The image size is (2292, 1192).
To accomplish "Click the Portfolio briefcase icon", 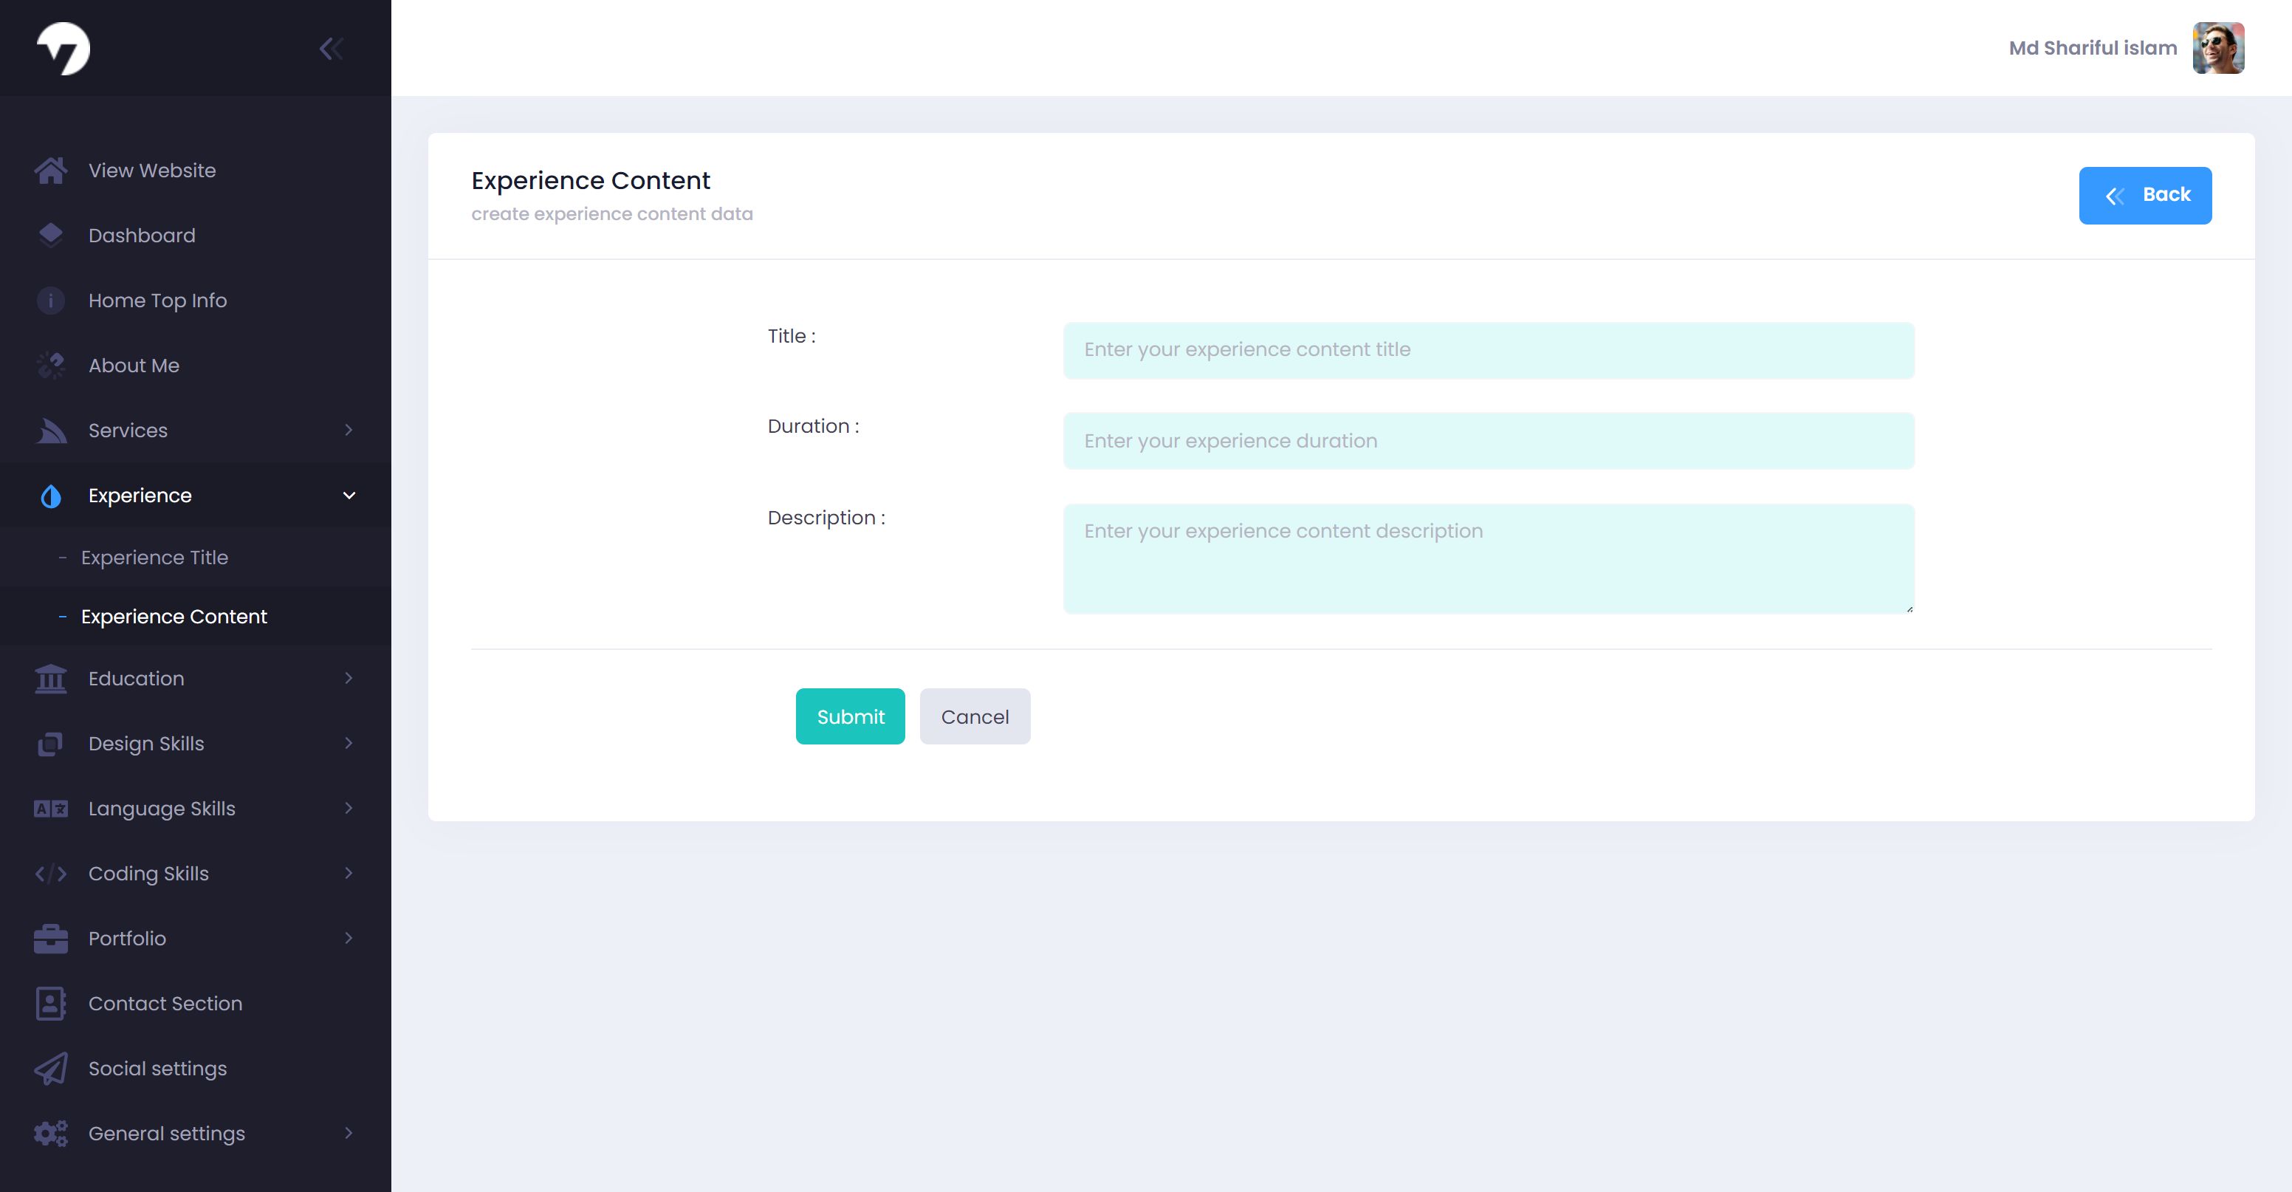I will click(51, 938).
